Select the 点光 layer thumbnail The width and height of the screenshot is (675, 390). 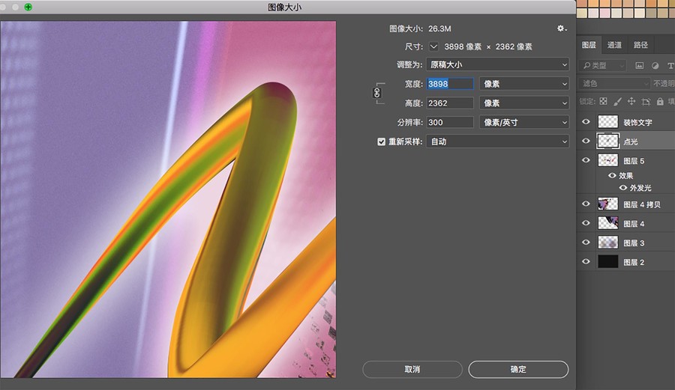607,141
